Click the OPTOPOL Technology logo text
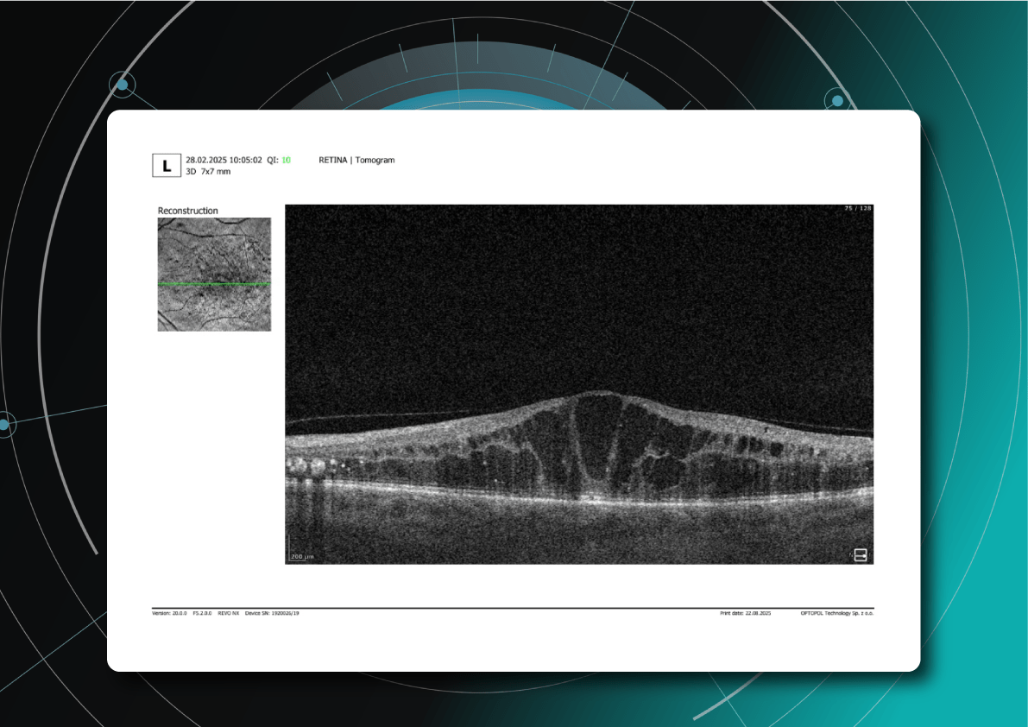The image size is (1028, 727). (x=836, y=615)
